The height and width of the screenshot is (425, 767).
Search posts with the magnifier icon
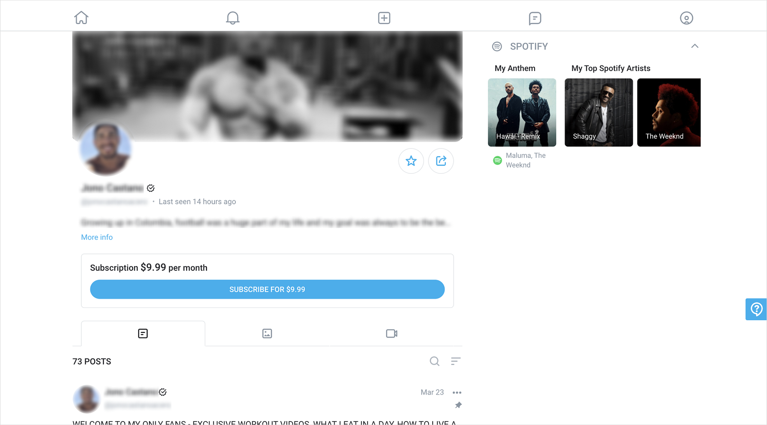click(x=434, y=361)
